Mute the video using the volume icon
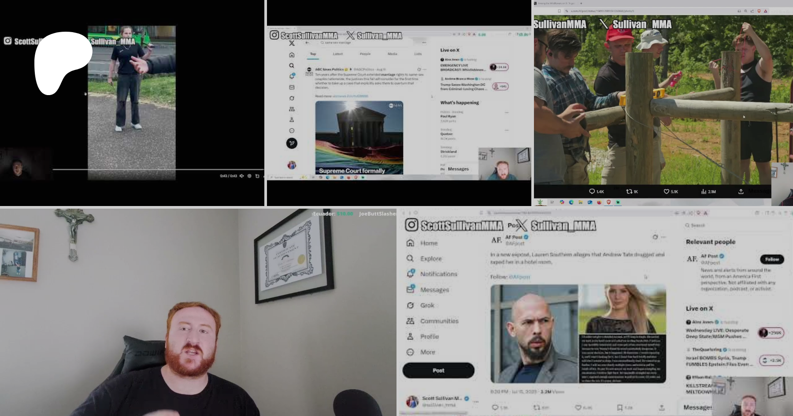Image resolution: width=793 pixels, height=416 pixels. pos(241,176)
